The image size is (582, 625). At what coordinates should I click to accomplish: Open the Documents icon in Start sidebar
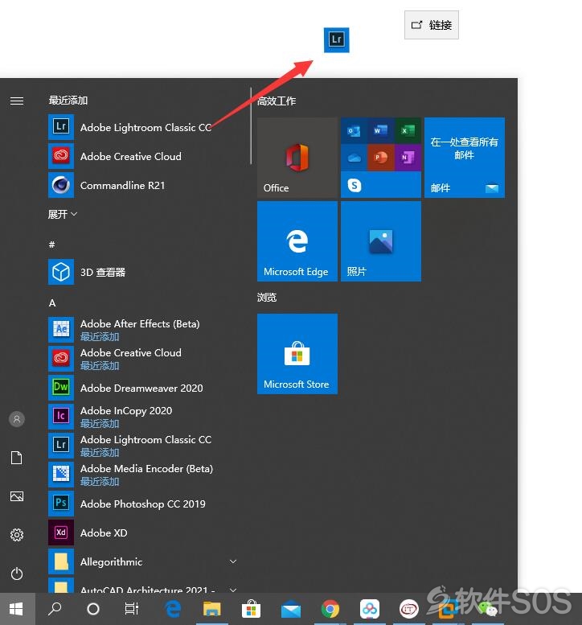pos(17,458)
